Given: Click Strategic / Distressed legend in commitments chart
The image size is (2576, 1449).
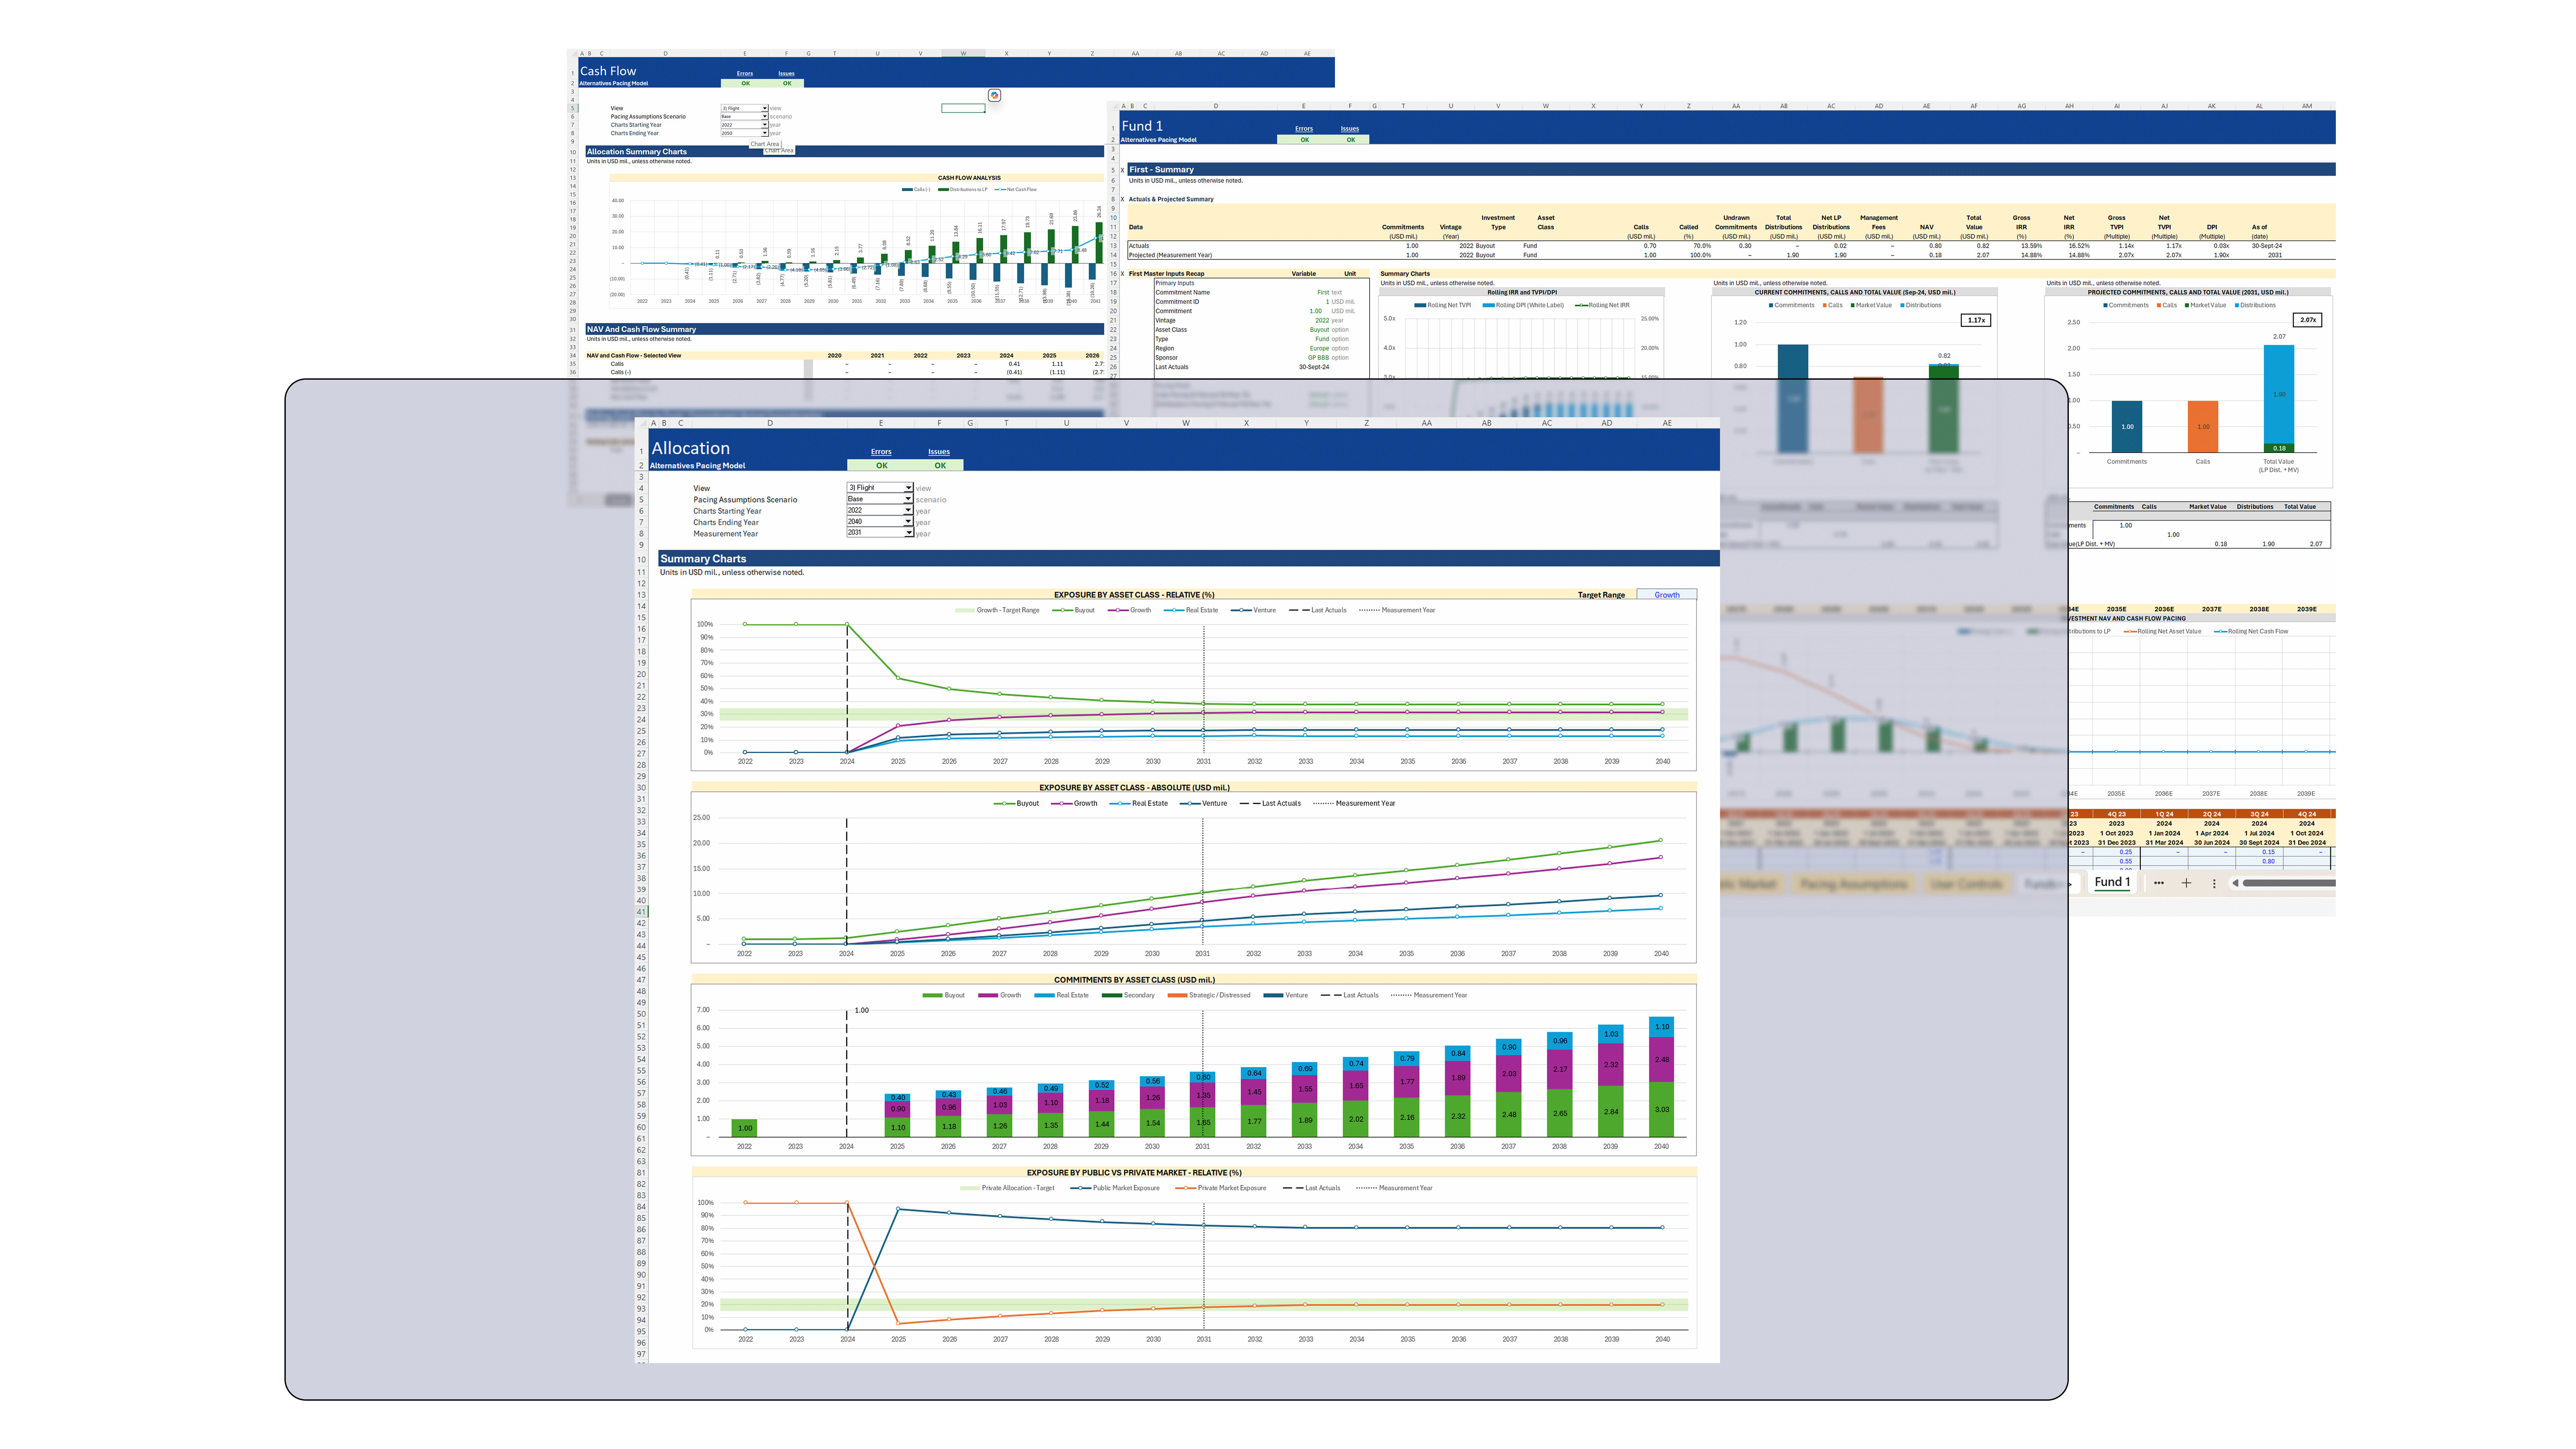Looking at the screenshot, I should (x=1209, y=995).
